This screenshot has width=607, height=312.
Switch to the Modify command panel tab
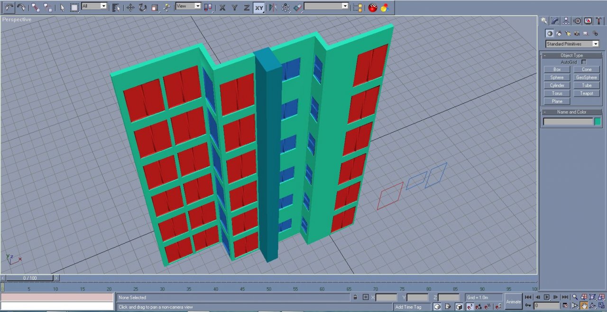pyautogui.click(x=555, y=21)
